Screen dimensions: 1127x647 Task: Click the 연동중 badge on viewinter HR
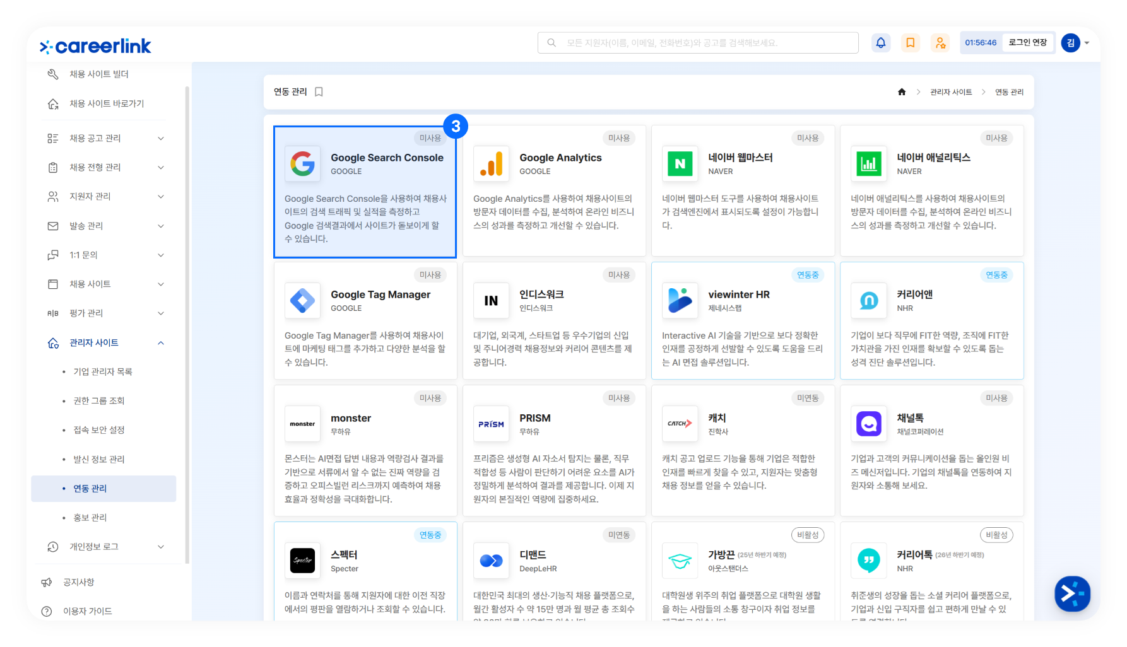coord(808,275)
